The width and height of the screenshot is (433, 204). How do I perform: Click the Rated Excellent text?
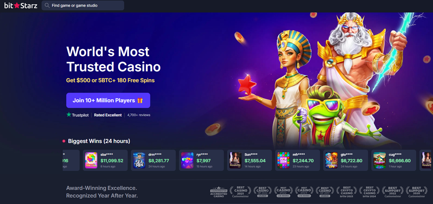pos(108,115)
